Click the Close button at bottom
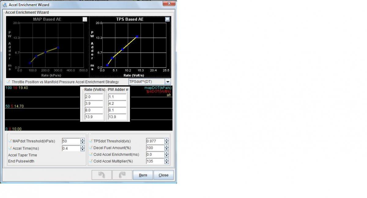 tap(163, 175)
